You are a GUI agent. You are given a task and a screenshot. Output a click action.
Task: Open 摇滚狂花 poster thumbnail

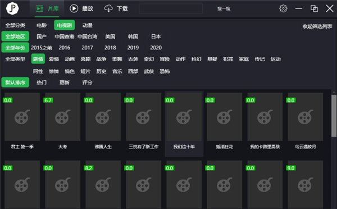(x=224, y=117)
